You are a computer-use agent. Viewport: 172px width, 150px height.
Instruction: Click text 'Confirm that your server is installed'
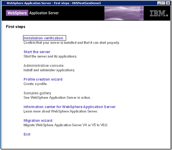point(50,43)
